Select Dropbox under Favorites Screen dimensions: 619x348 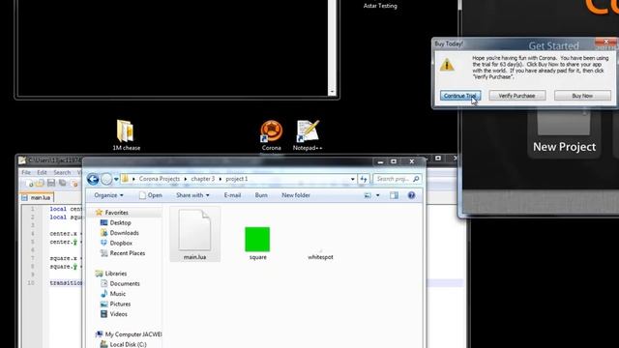(x=116, y=243)
